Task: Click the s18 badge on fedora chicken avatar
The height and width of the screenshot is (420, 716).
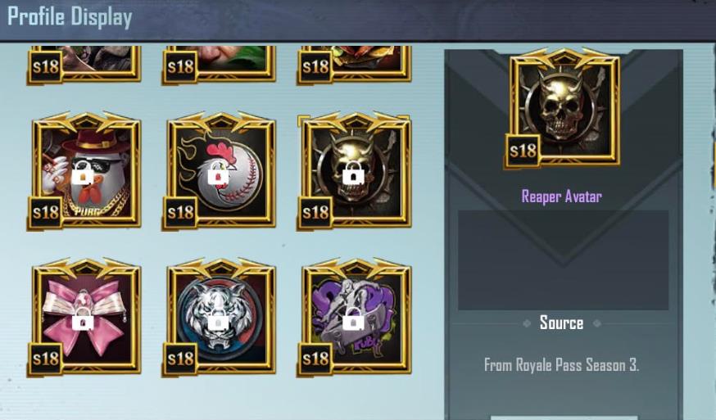Action: [x=46, y=212]
